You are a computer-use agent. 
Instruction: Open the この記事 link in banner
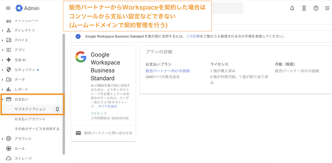(x=193, y=36)
